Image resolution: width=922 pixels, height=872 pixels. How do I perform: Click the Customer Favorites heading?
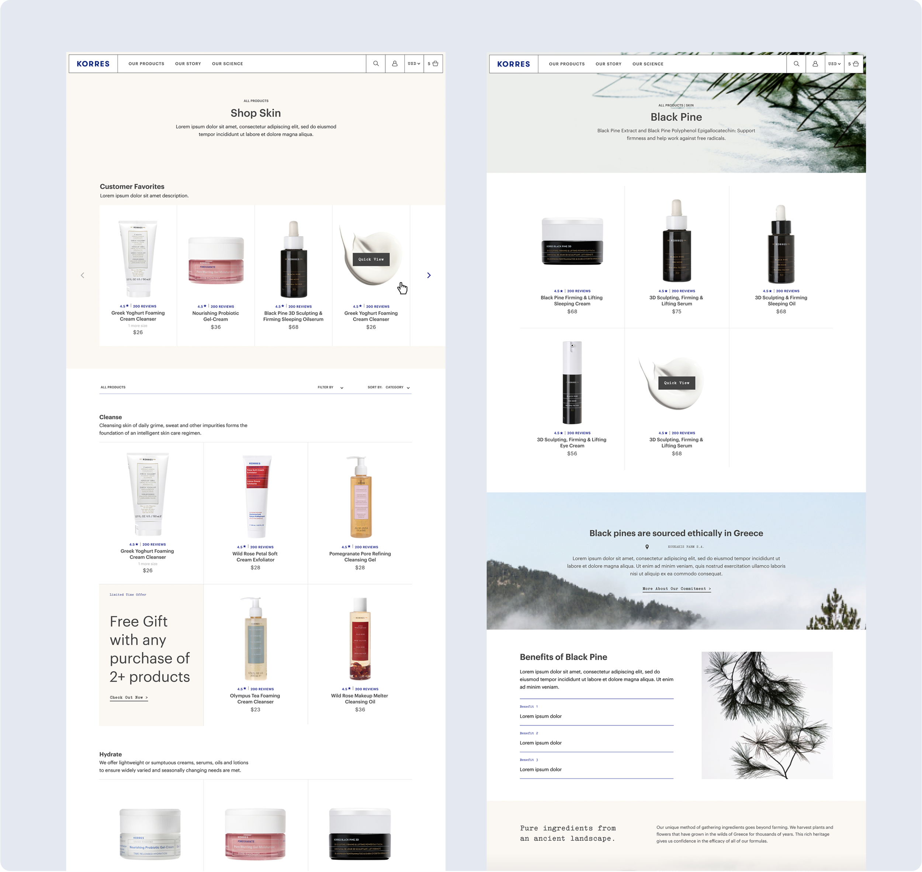coord(132,186)
